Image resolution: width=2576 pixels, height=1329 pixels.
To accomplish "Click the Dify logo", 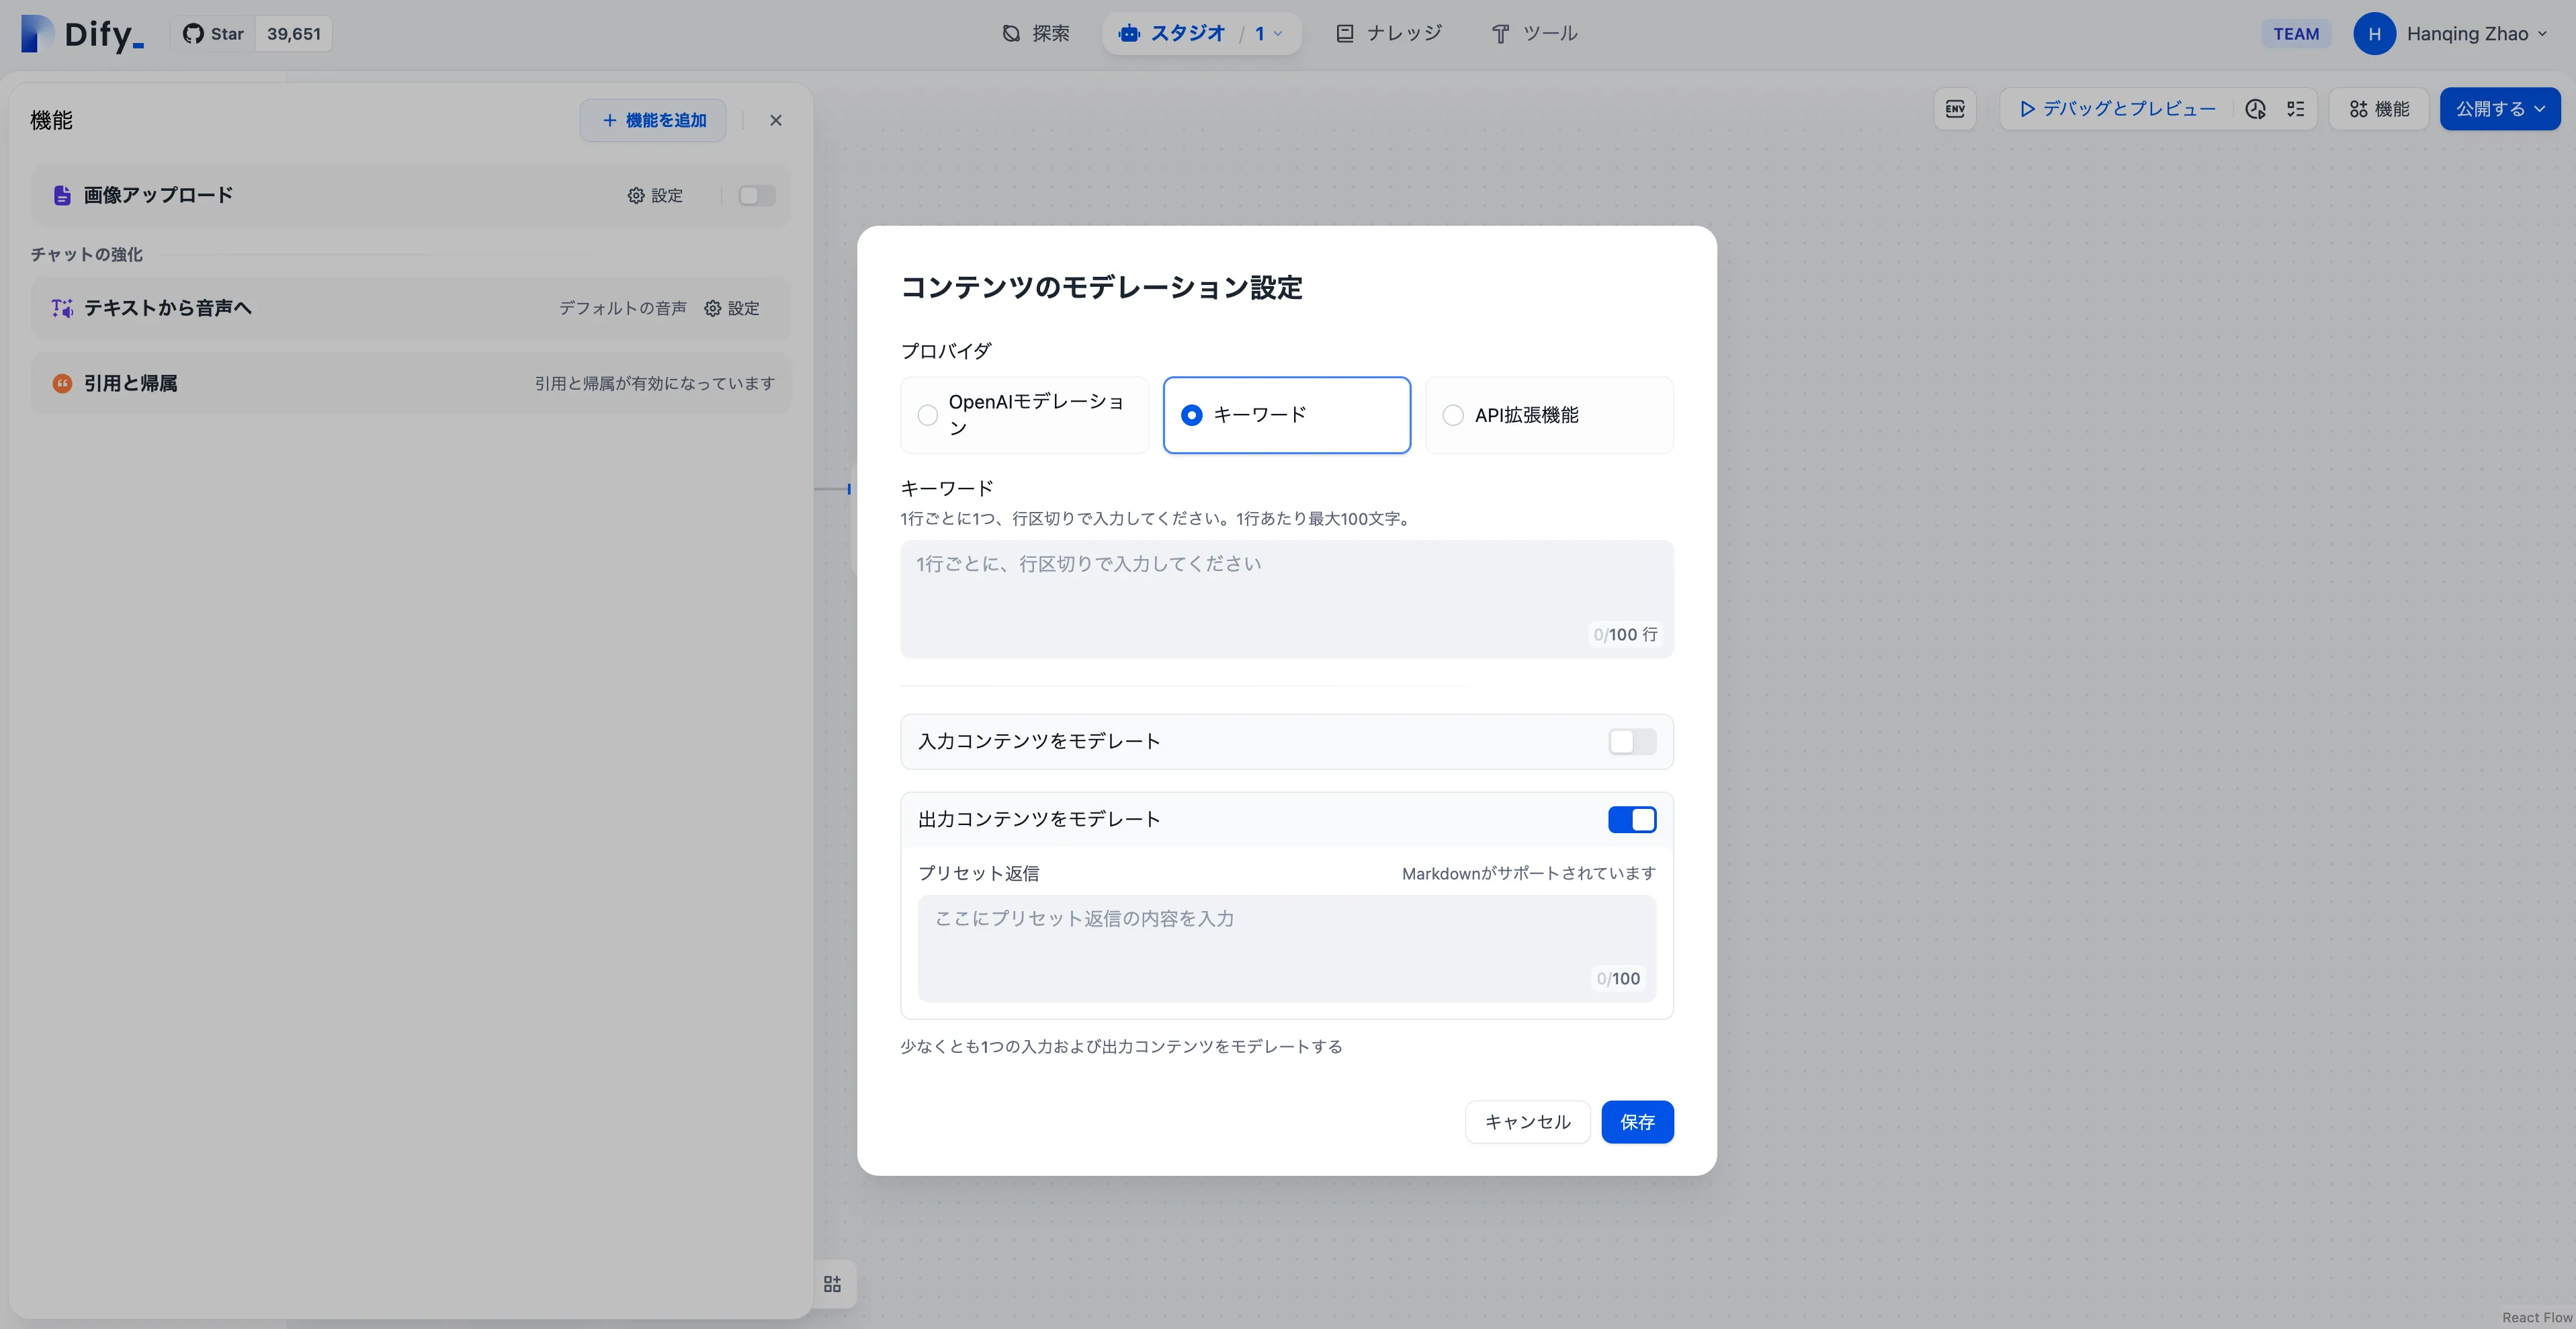I will pos(82,34).
